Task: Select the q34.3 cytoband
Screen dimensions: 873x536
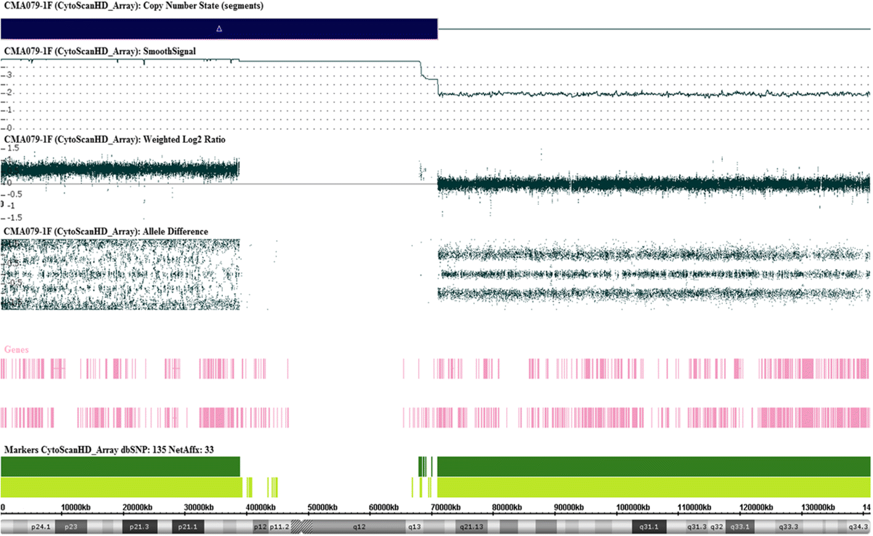Action: [858, 527]
